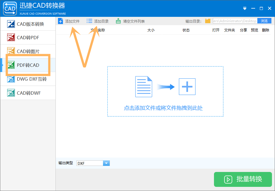
Task: Click the 删除 column header
Action: tap(266, 30)
